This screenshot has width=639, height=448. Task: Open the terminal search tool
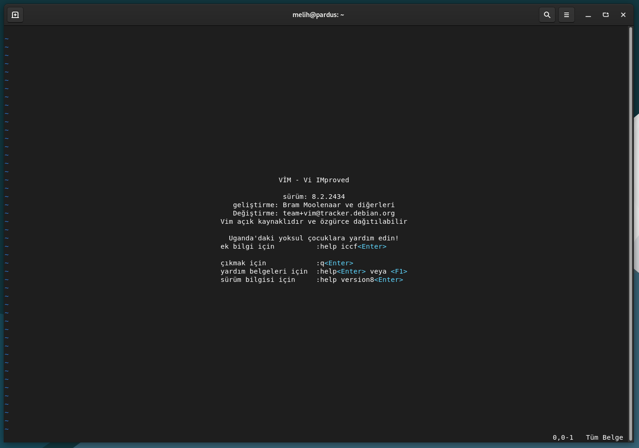(547, 15)
